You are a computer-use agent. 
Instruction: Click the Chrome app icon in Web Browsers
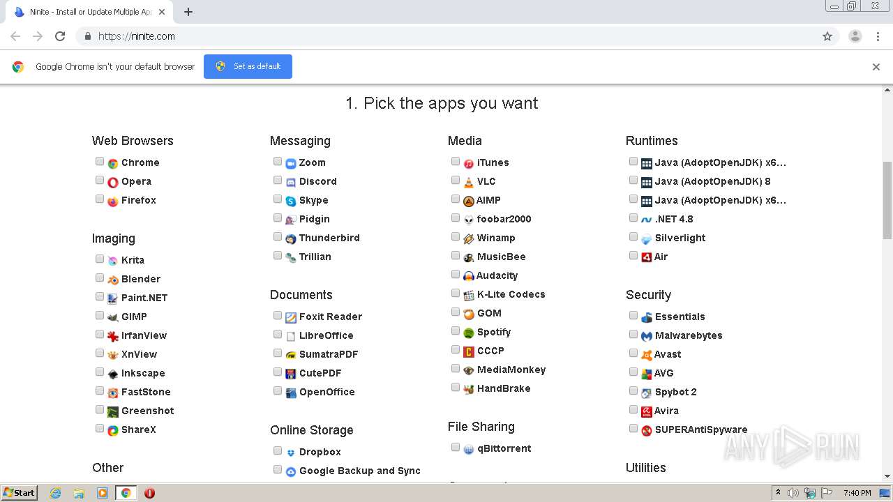pyautogui.click(x=113, y=163)
